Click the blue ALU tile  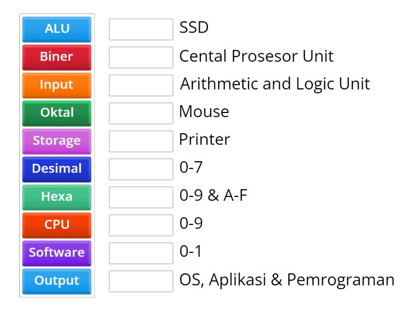click(57, 29)
